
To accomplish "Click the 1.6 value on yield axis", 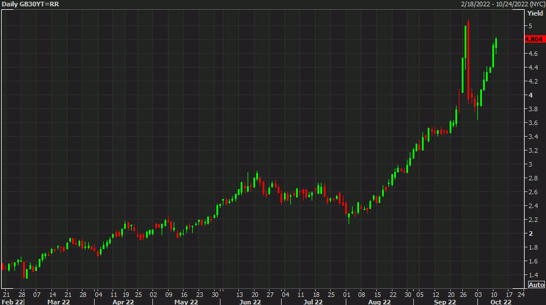I will 533,261.
